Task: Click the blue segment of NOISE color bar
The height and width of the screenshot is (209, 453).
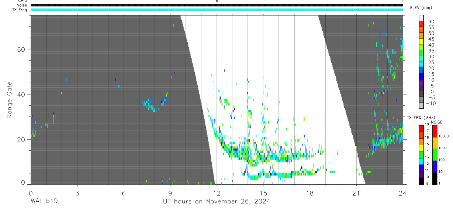Action: tap(435, 166)
